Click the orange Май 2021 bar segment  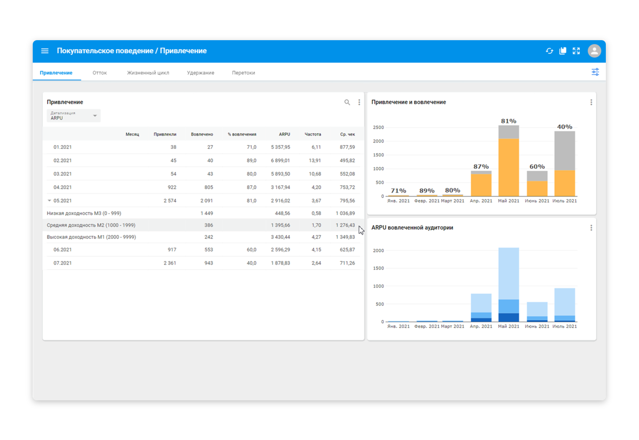click(509, 167)
